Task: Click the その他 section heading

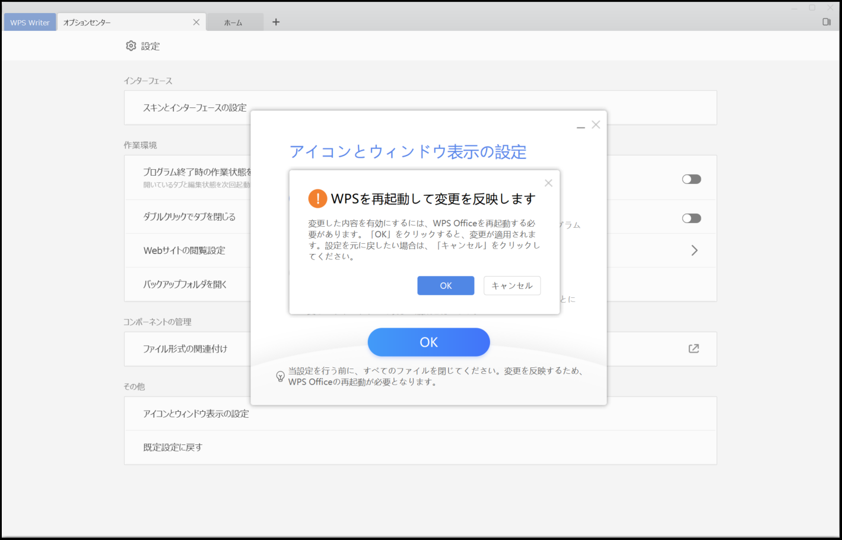Action: [134, 386]
